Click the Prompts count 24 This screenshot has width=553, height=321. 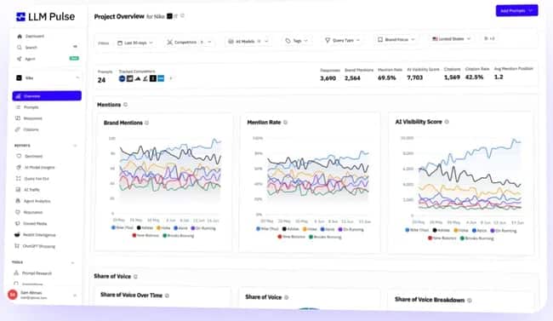click(x=101, y=80)
